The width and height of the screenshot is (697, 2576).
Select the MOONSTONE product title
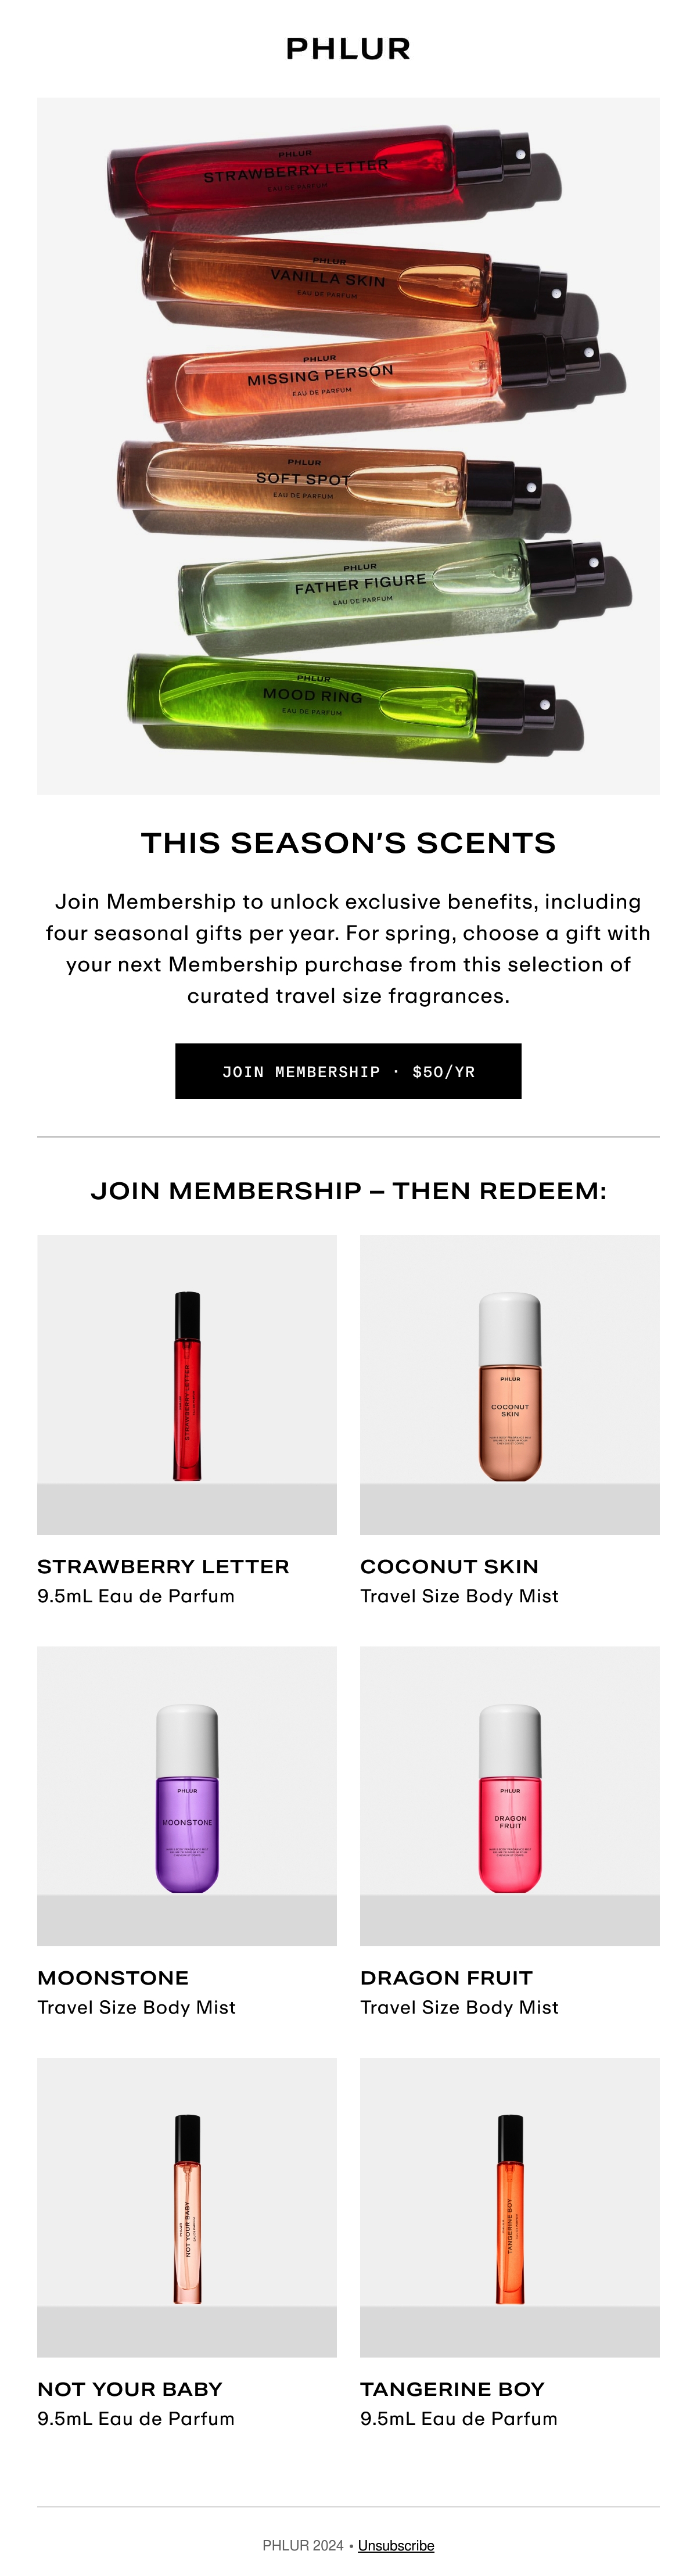coord(113,1977)
